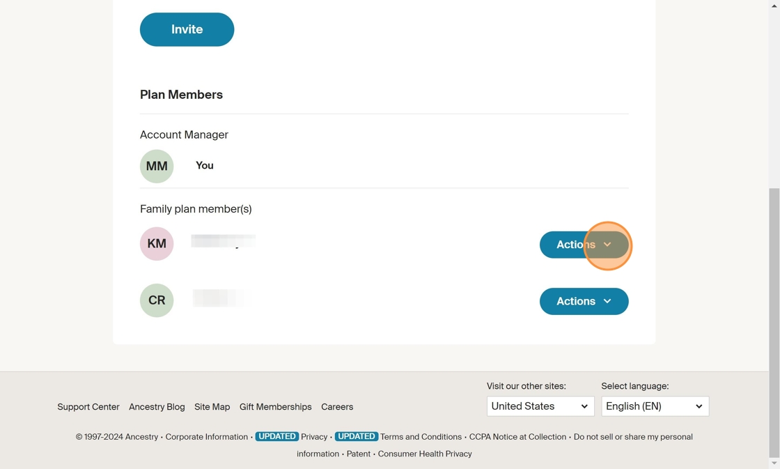
Task: Open Consumer Health Privacy link
Action: (425, 454)
